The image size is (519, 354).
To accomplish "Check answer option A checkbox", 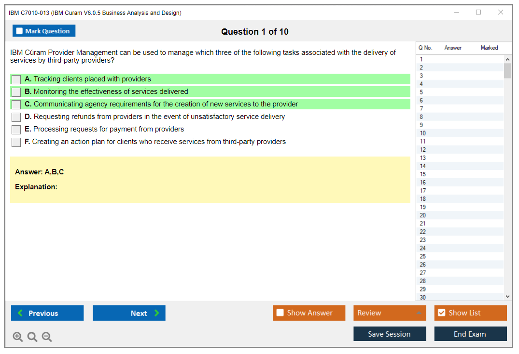I will click(16, 79).
